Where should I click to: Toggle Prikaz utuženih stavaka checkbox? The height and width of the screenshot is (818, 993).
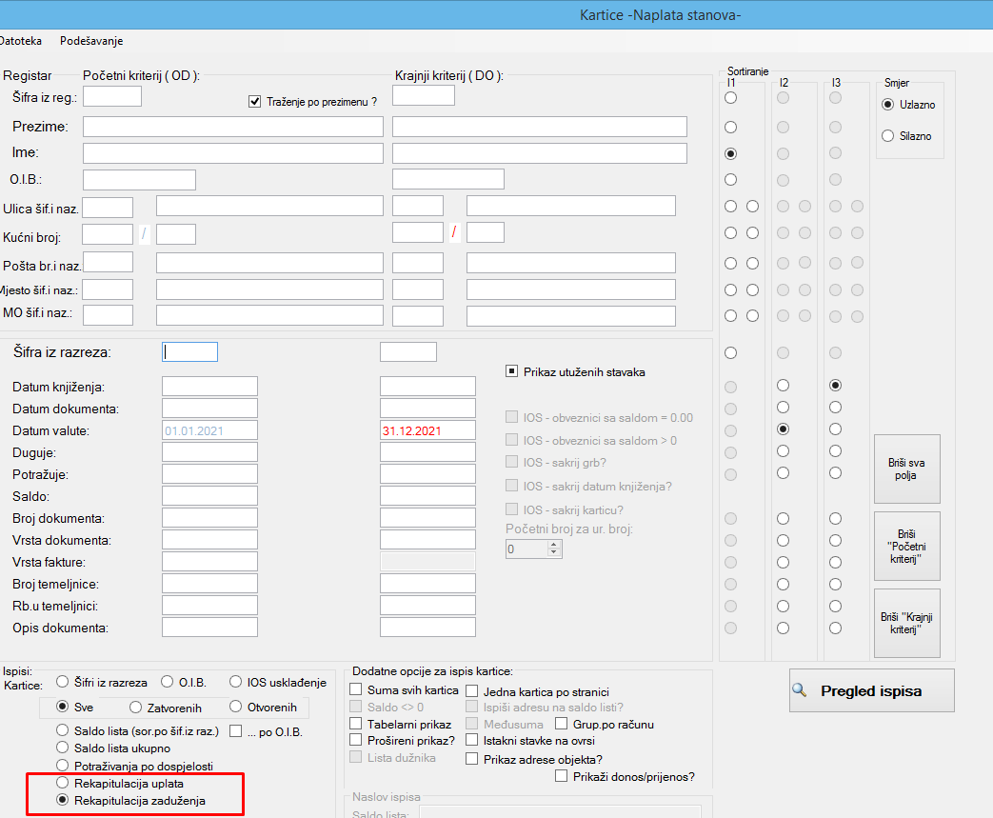pos(512,372)
